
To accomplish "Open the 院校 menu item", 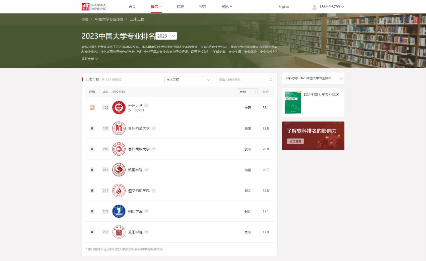I will coord(181,7).
